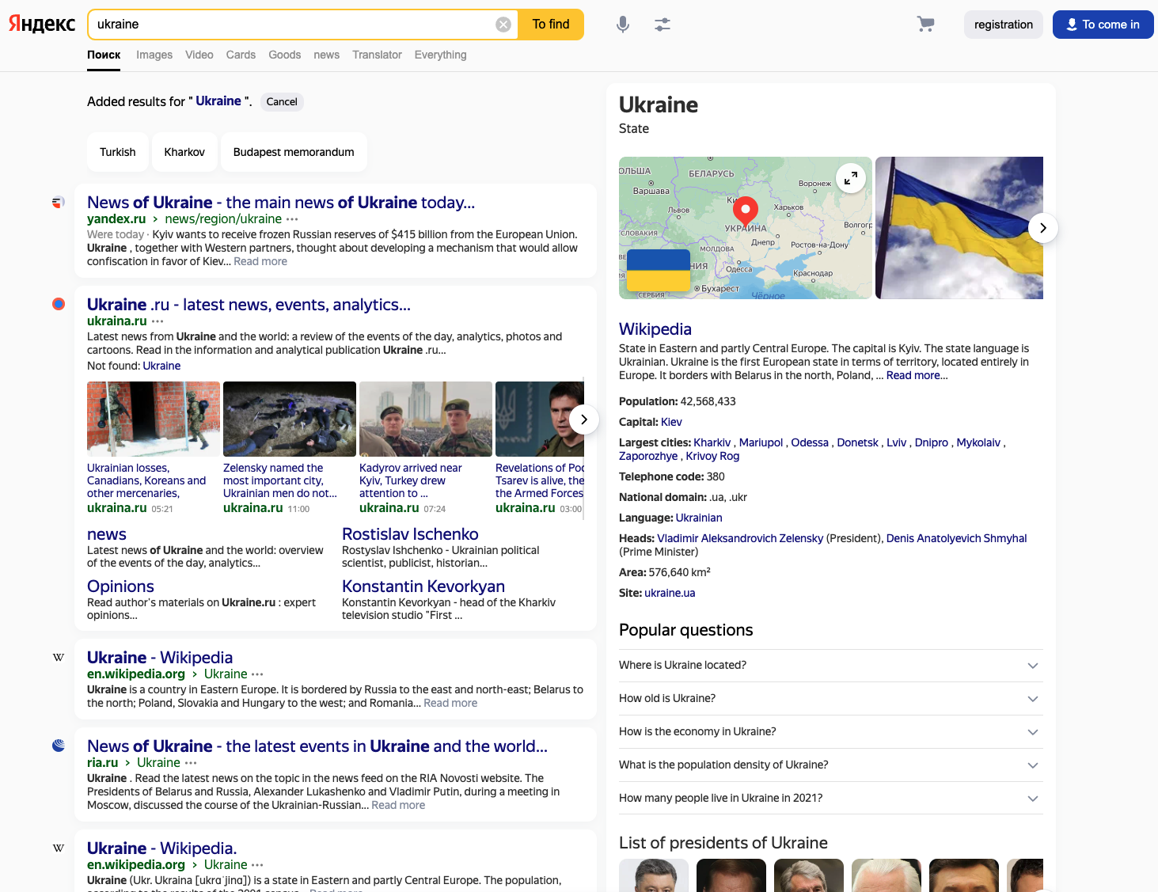The height and width of the screenshot is (892, 1158).
Task: Expand 'How old is Ukraine?' question
Action: point(831,699)
